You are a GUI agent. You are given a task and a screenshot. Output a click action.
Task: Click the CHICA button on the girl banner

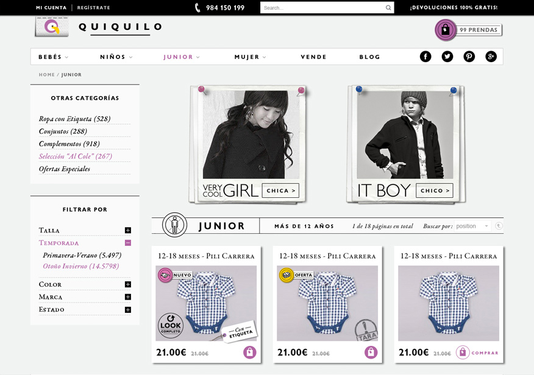(x=280, y=191)
